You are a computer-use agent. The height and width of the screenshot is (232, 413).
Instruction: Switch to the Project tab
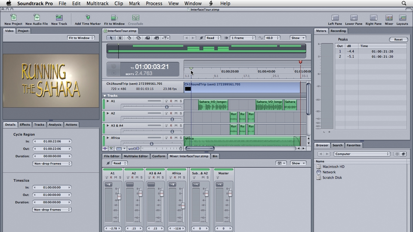click(x=23, y=31)
